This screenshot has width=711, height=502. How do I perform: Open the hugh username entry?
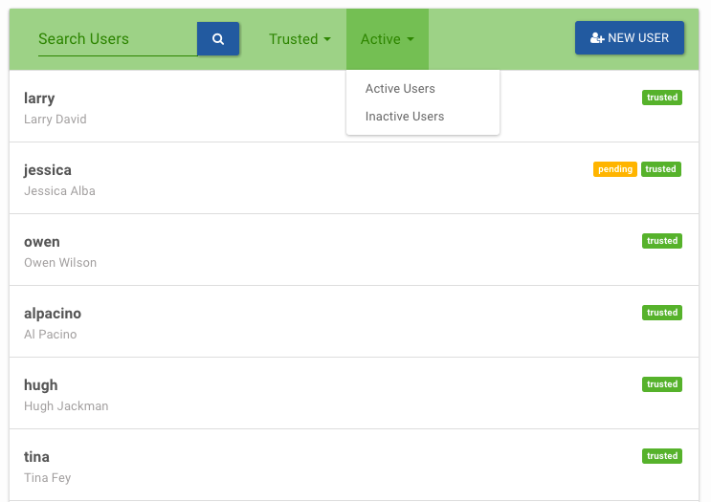[41, 385]
